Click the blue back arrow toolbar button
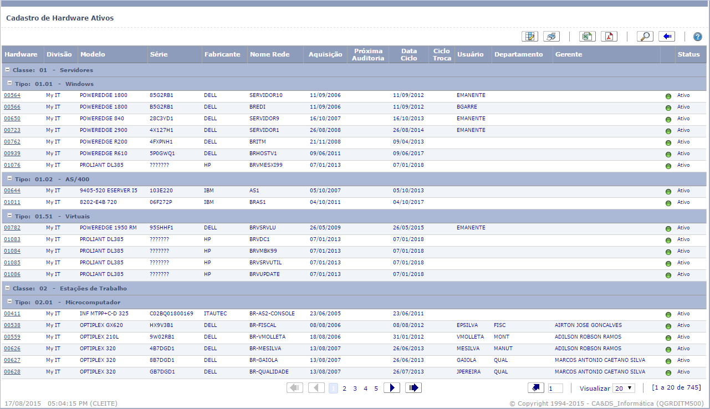 [666, 37]
